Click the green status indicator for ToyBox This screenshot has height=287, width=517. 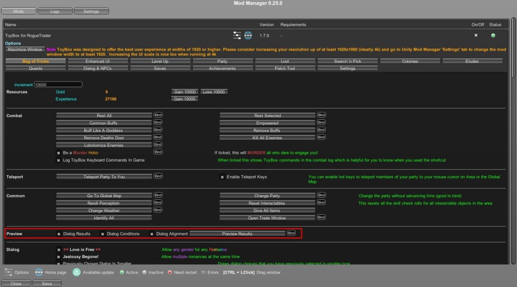pyautogui.click(x=493, y=36)
